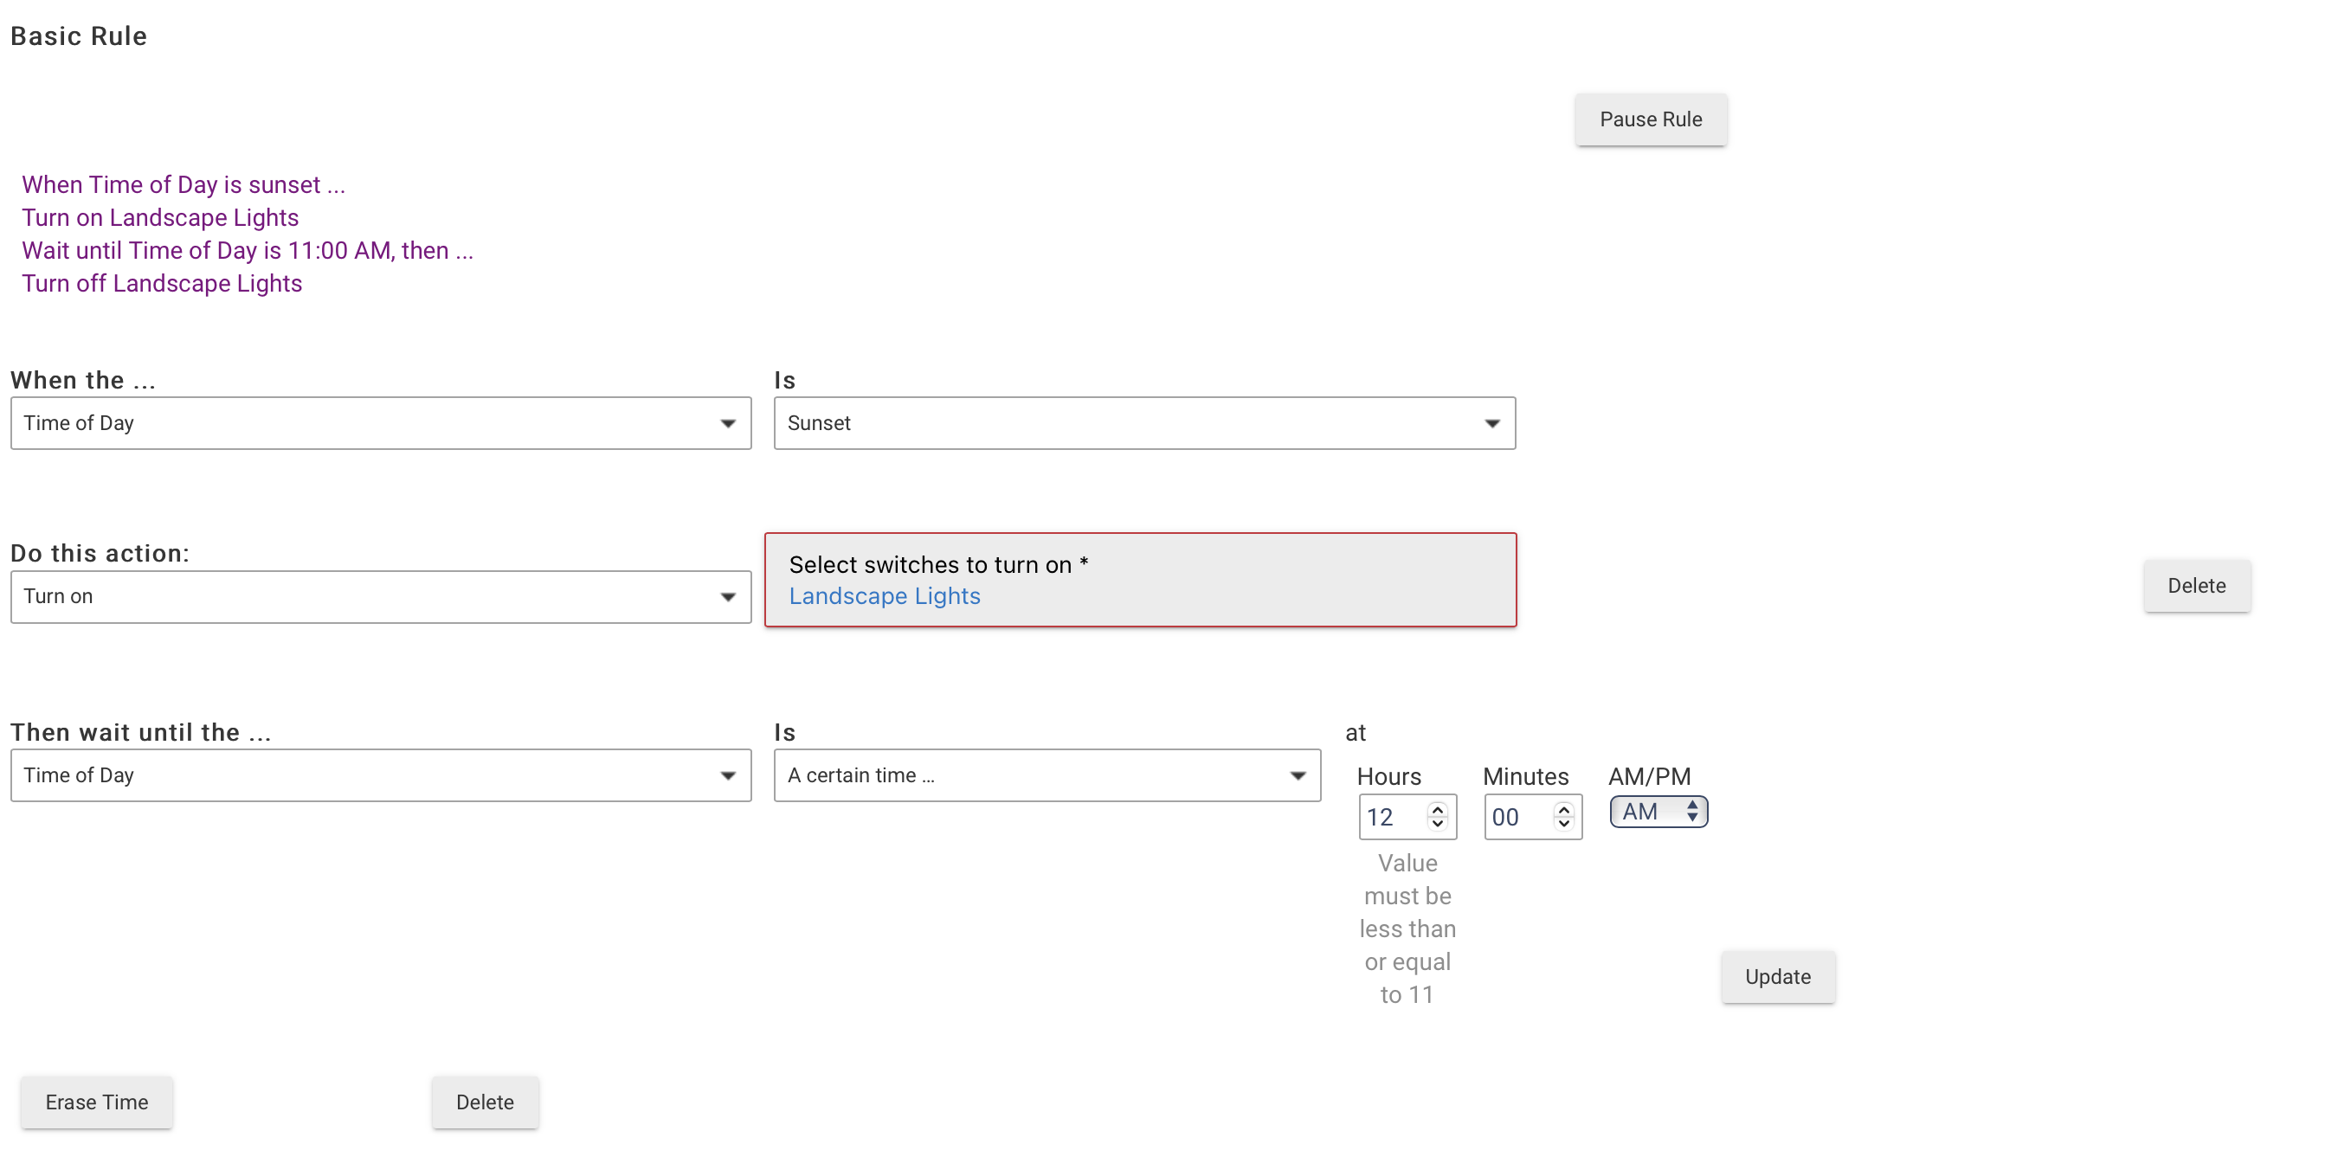This screenshot has height=1163, width=2325.
Task: Expand the 'A certain time ...' dropdown
Action: point(1046,775)
